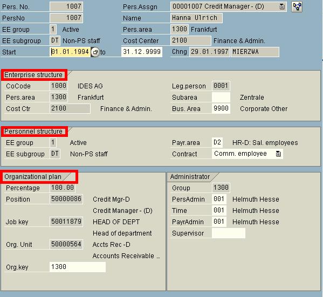Image resolution: width=323 pixels, height=297 pixels.
Task: Select the Personnel structure group header
Action: click(33, 132)
